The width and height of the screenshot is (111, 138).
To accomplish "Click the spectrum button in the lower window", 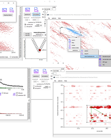I will (36, 76).
